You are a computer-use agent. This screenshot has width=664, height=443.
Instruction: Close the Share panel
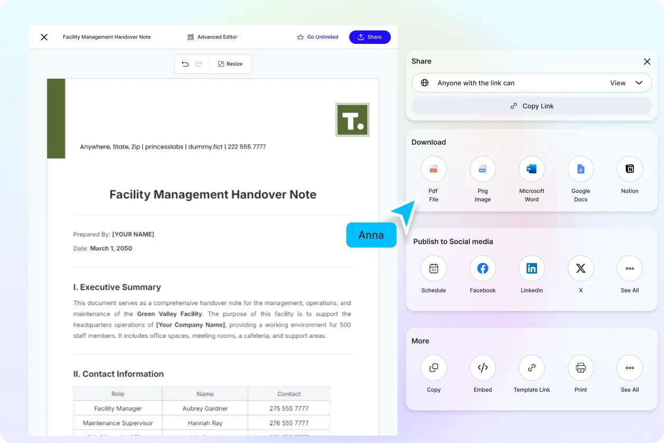coord(647,61)
